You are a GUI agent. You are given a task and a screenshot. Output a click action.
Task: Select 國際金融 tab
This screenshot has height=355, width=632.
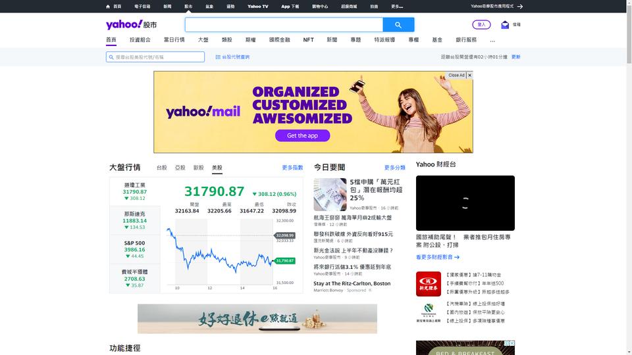tap(280, 40)
